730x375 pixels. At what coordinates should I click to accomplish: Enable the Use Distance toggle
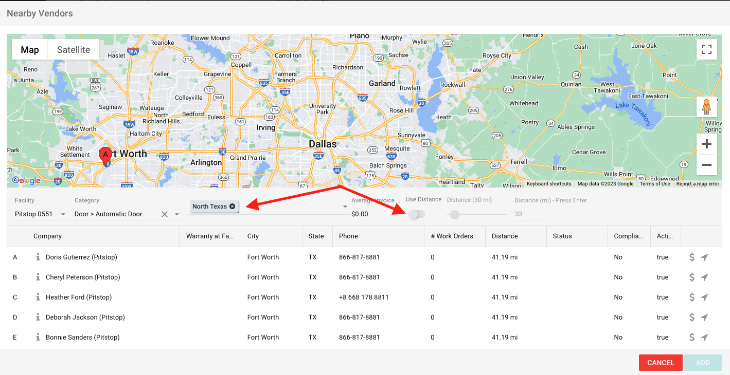click(x=417, y=214)
